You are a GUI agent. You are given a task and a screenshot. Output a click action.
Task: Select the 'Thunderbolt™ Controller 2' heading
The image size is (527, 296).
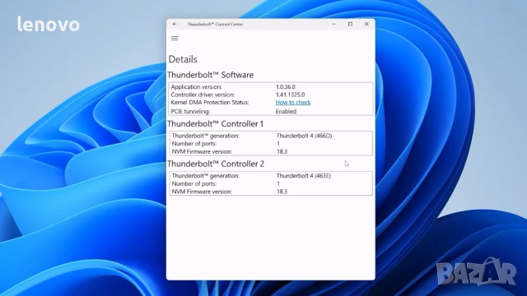pyautogui.click(x=216, y=164)
